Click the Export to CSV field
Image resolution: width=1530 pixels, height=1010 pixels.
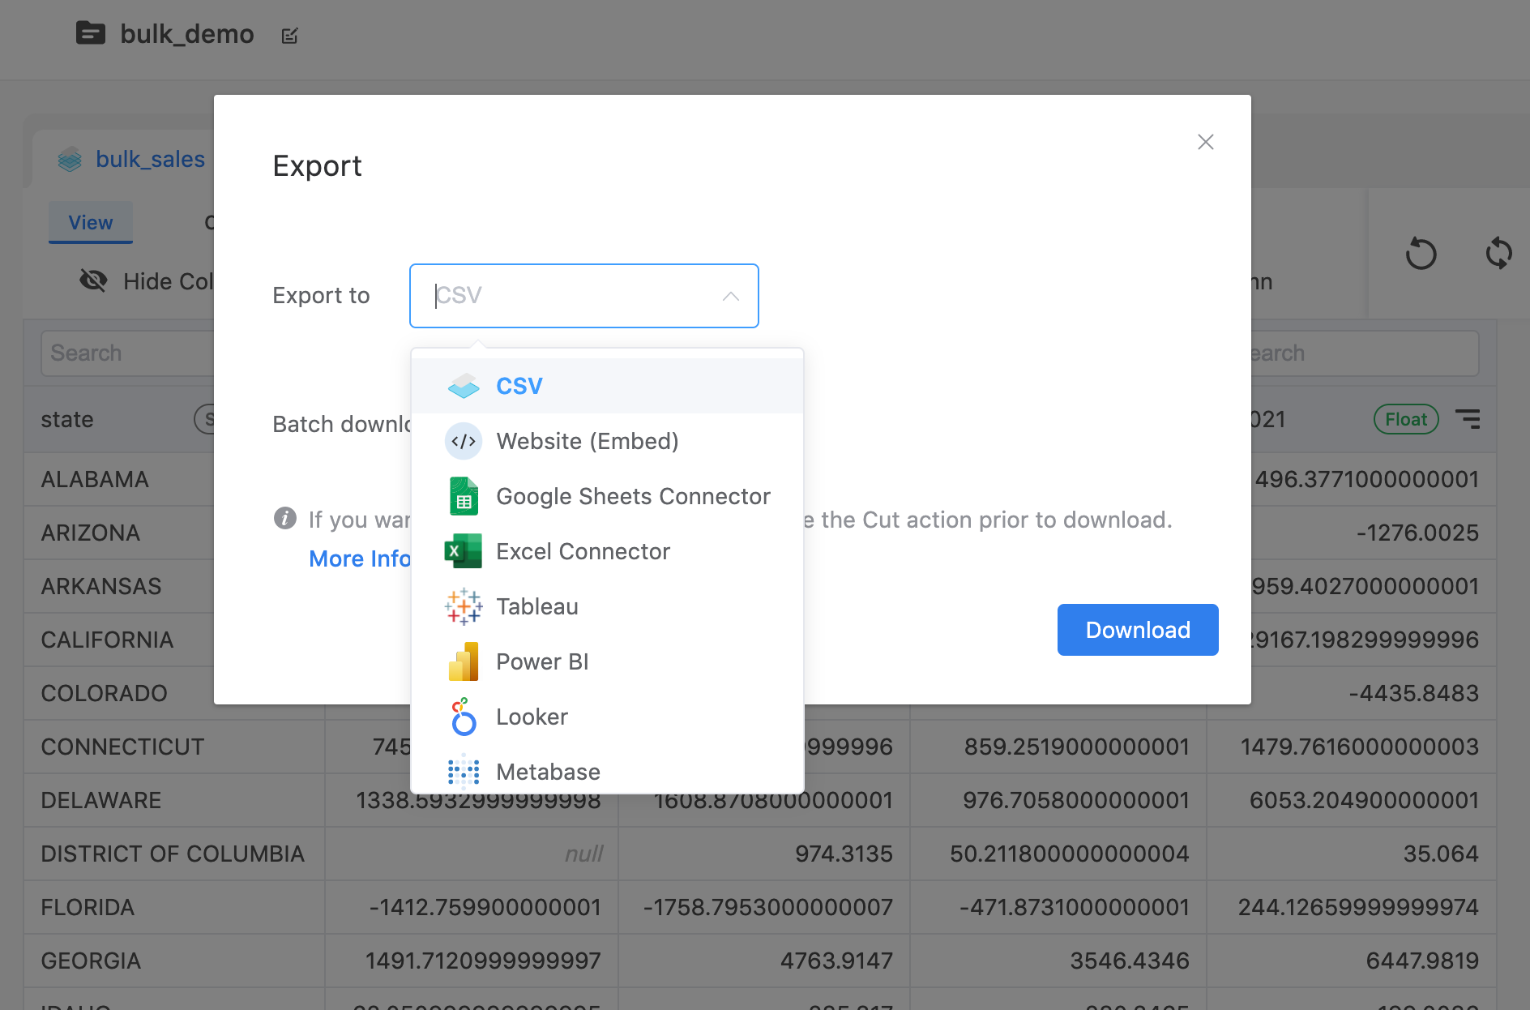(584, 296)
